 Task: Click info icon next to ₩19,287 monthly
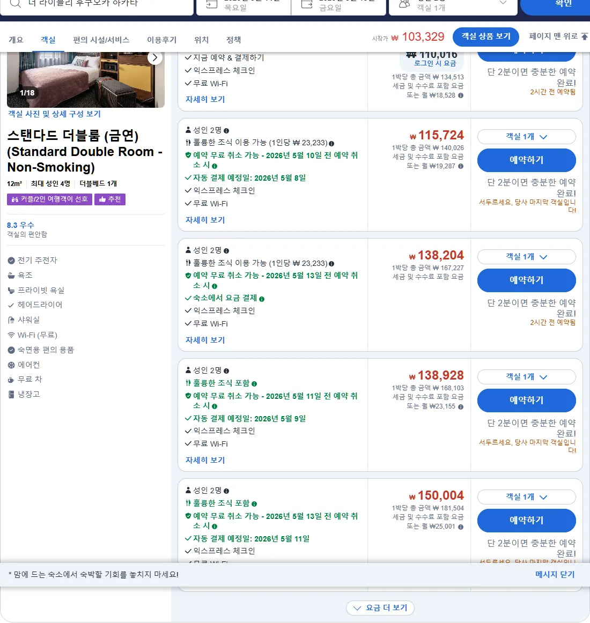click(460, 166)
